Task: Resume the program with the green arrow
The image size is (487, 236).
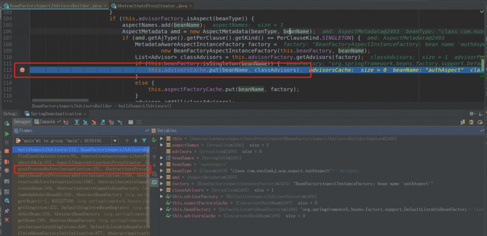Action: pyautogui.click(x=6, y=134)
